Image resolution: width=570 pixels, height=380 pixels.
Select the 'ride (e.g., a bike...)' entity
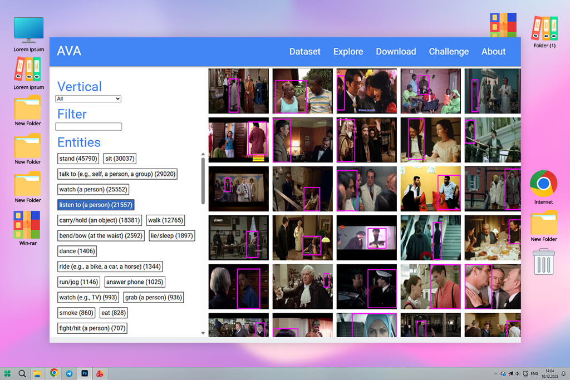pyautogui.click(x=110, y=267)
